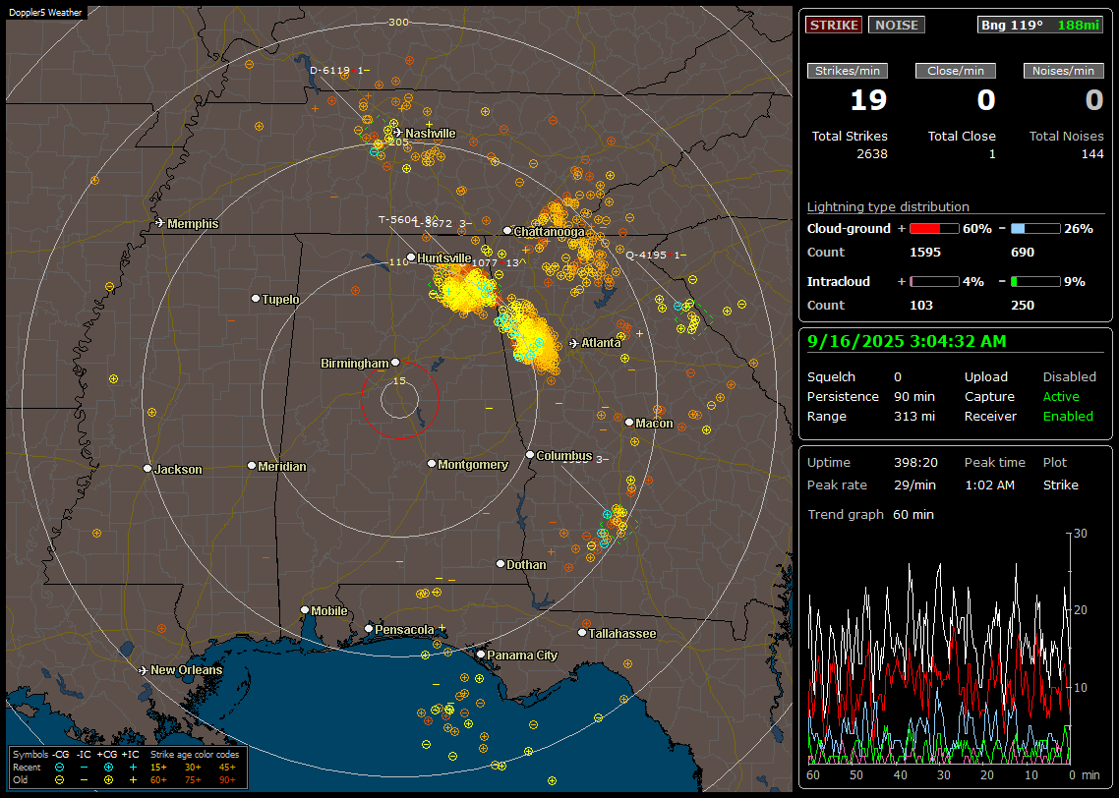Click the Mobile city marker
The width and height of the screenshot is (1119, 798).
305,609
